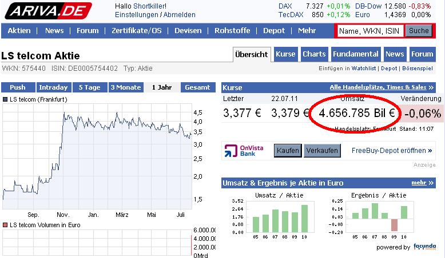Click the Verkaufen button
Image resolution: width=445 pixels, height=258 pixels.
click(322, 150)
